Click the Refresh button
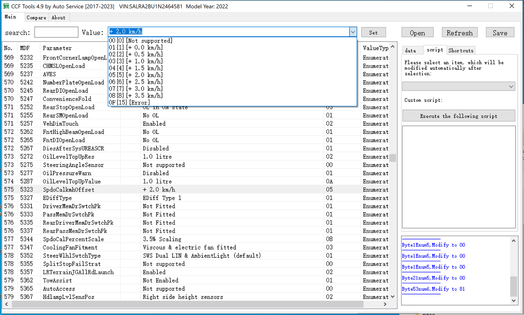Image resolution: width=524 pixels, height=315 pixels. tap(460, 33)
